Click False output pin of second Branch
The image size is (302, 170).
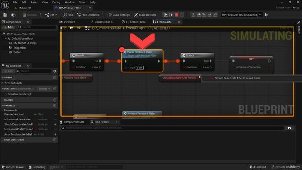(x=210, y=67)
